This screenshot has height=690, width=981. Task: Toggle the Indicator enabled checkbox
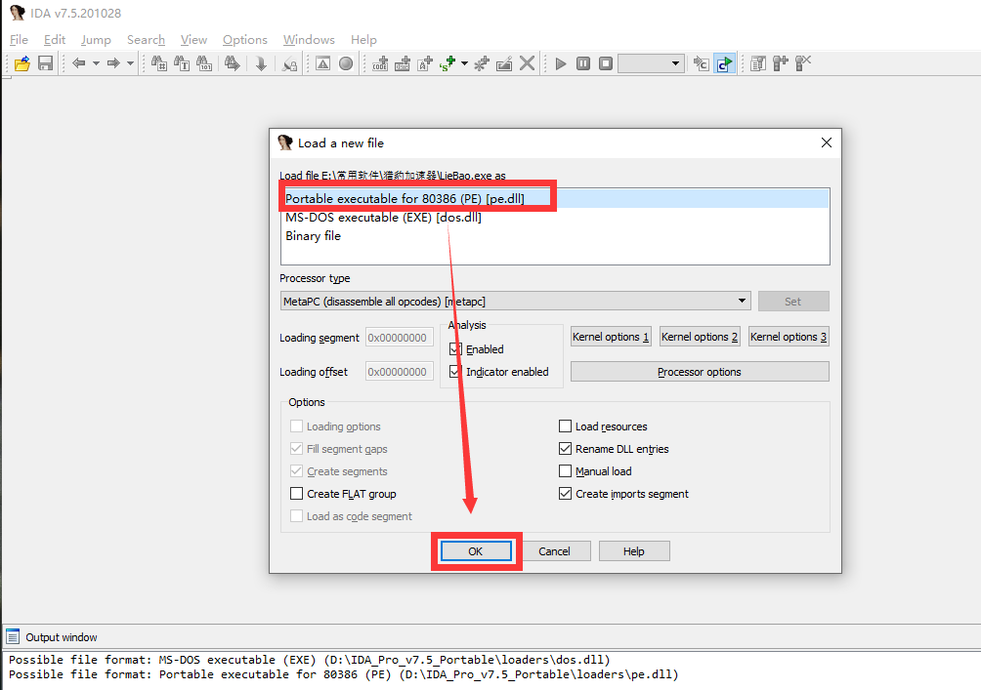(455, 372)
